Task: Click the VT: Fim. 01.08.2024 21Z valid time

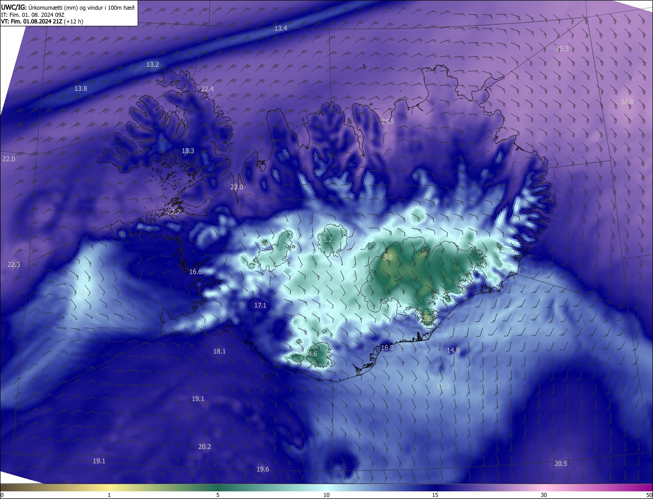Action: [42, 21]
